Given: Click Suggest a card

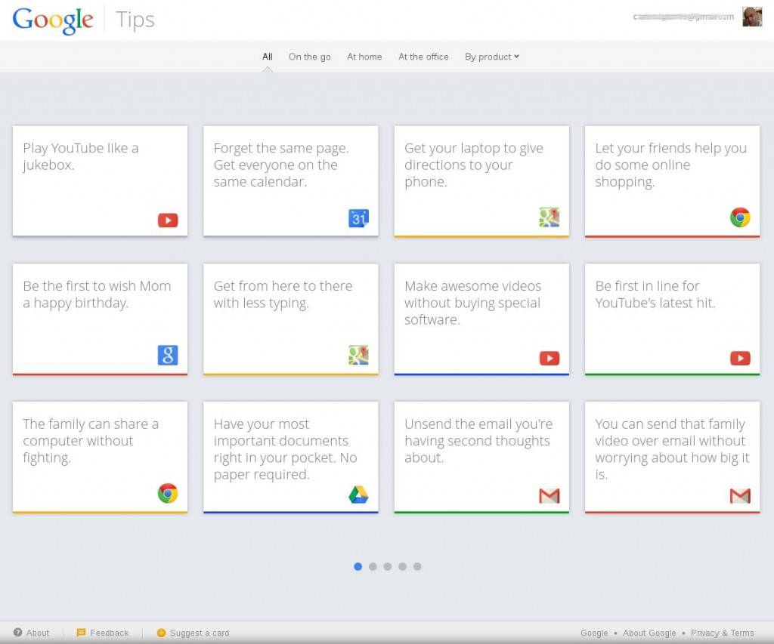Looking at the screenshot, I should pos(192,633).
